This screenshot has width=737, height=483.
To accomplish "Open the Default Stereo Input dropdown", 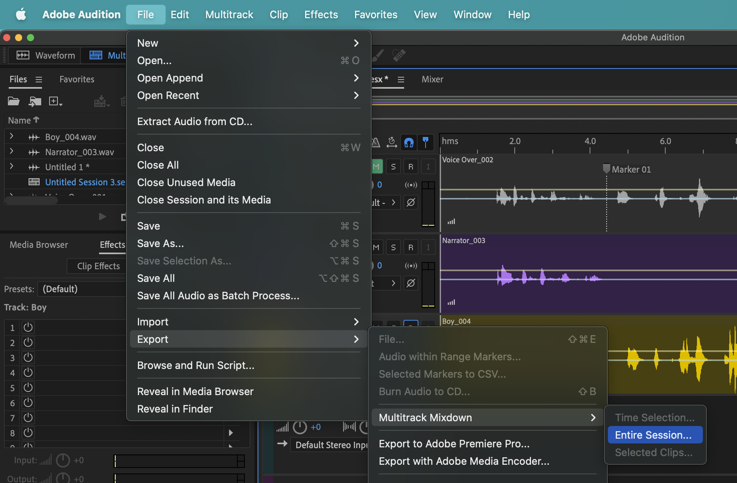I will [330, 445].
